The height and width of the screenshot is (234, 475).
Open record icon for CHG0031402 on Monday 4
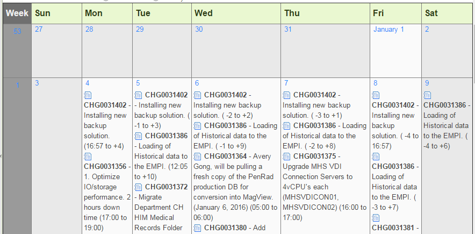point(88,95)
